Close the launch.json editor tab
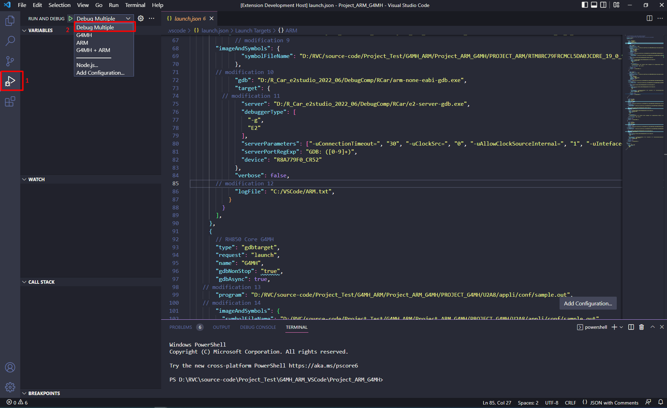Screen dimensions: 667x408 tap(211, 18)
